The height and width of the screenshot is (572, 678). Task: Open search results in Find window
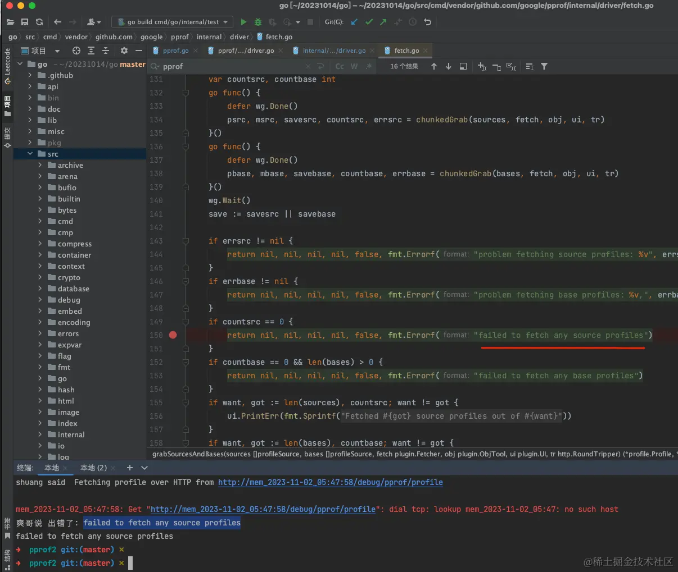coord(463,66)
